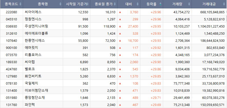
Task: Click the 종목명 column header label
Action: pyautogui.click(x=43, y=4)
